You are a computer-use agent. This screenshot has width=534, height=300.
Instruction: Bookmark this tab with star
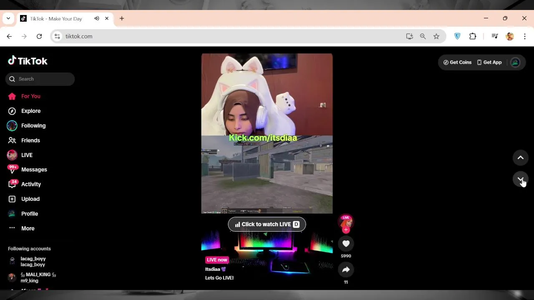[x=436, y=36]
